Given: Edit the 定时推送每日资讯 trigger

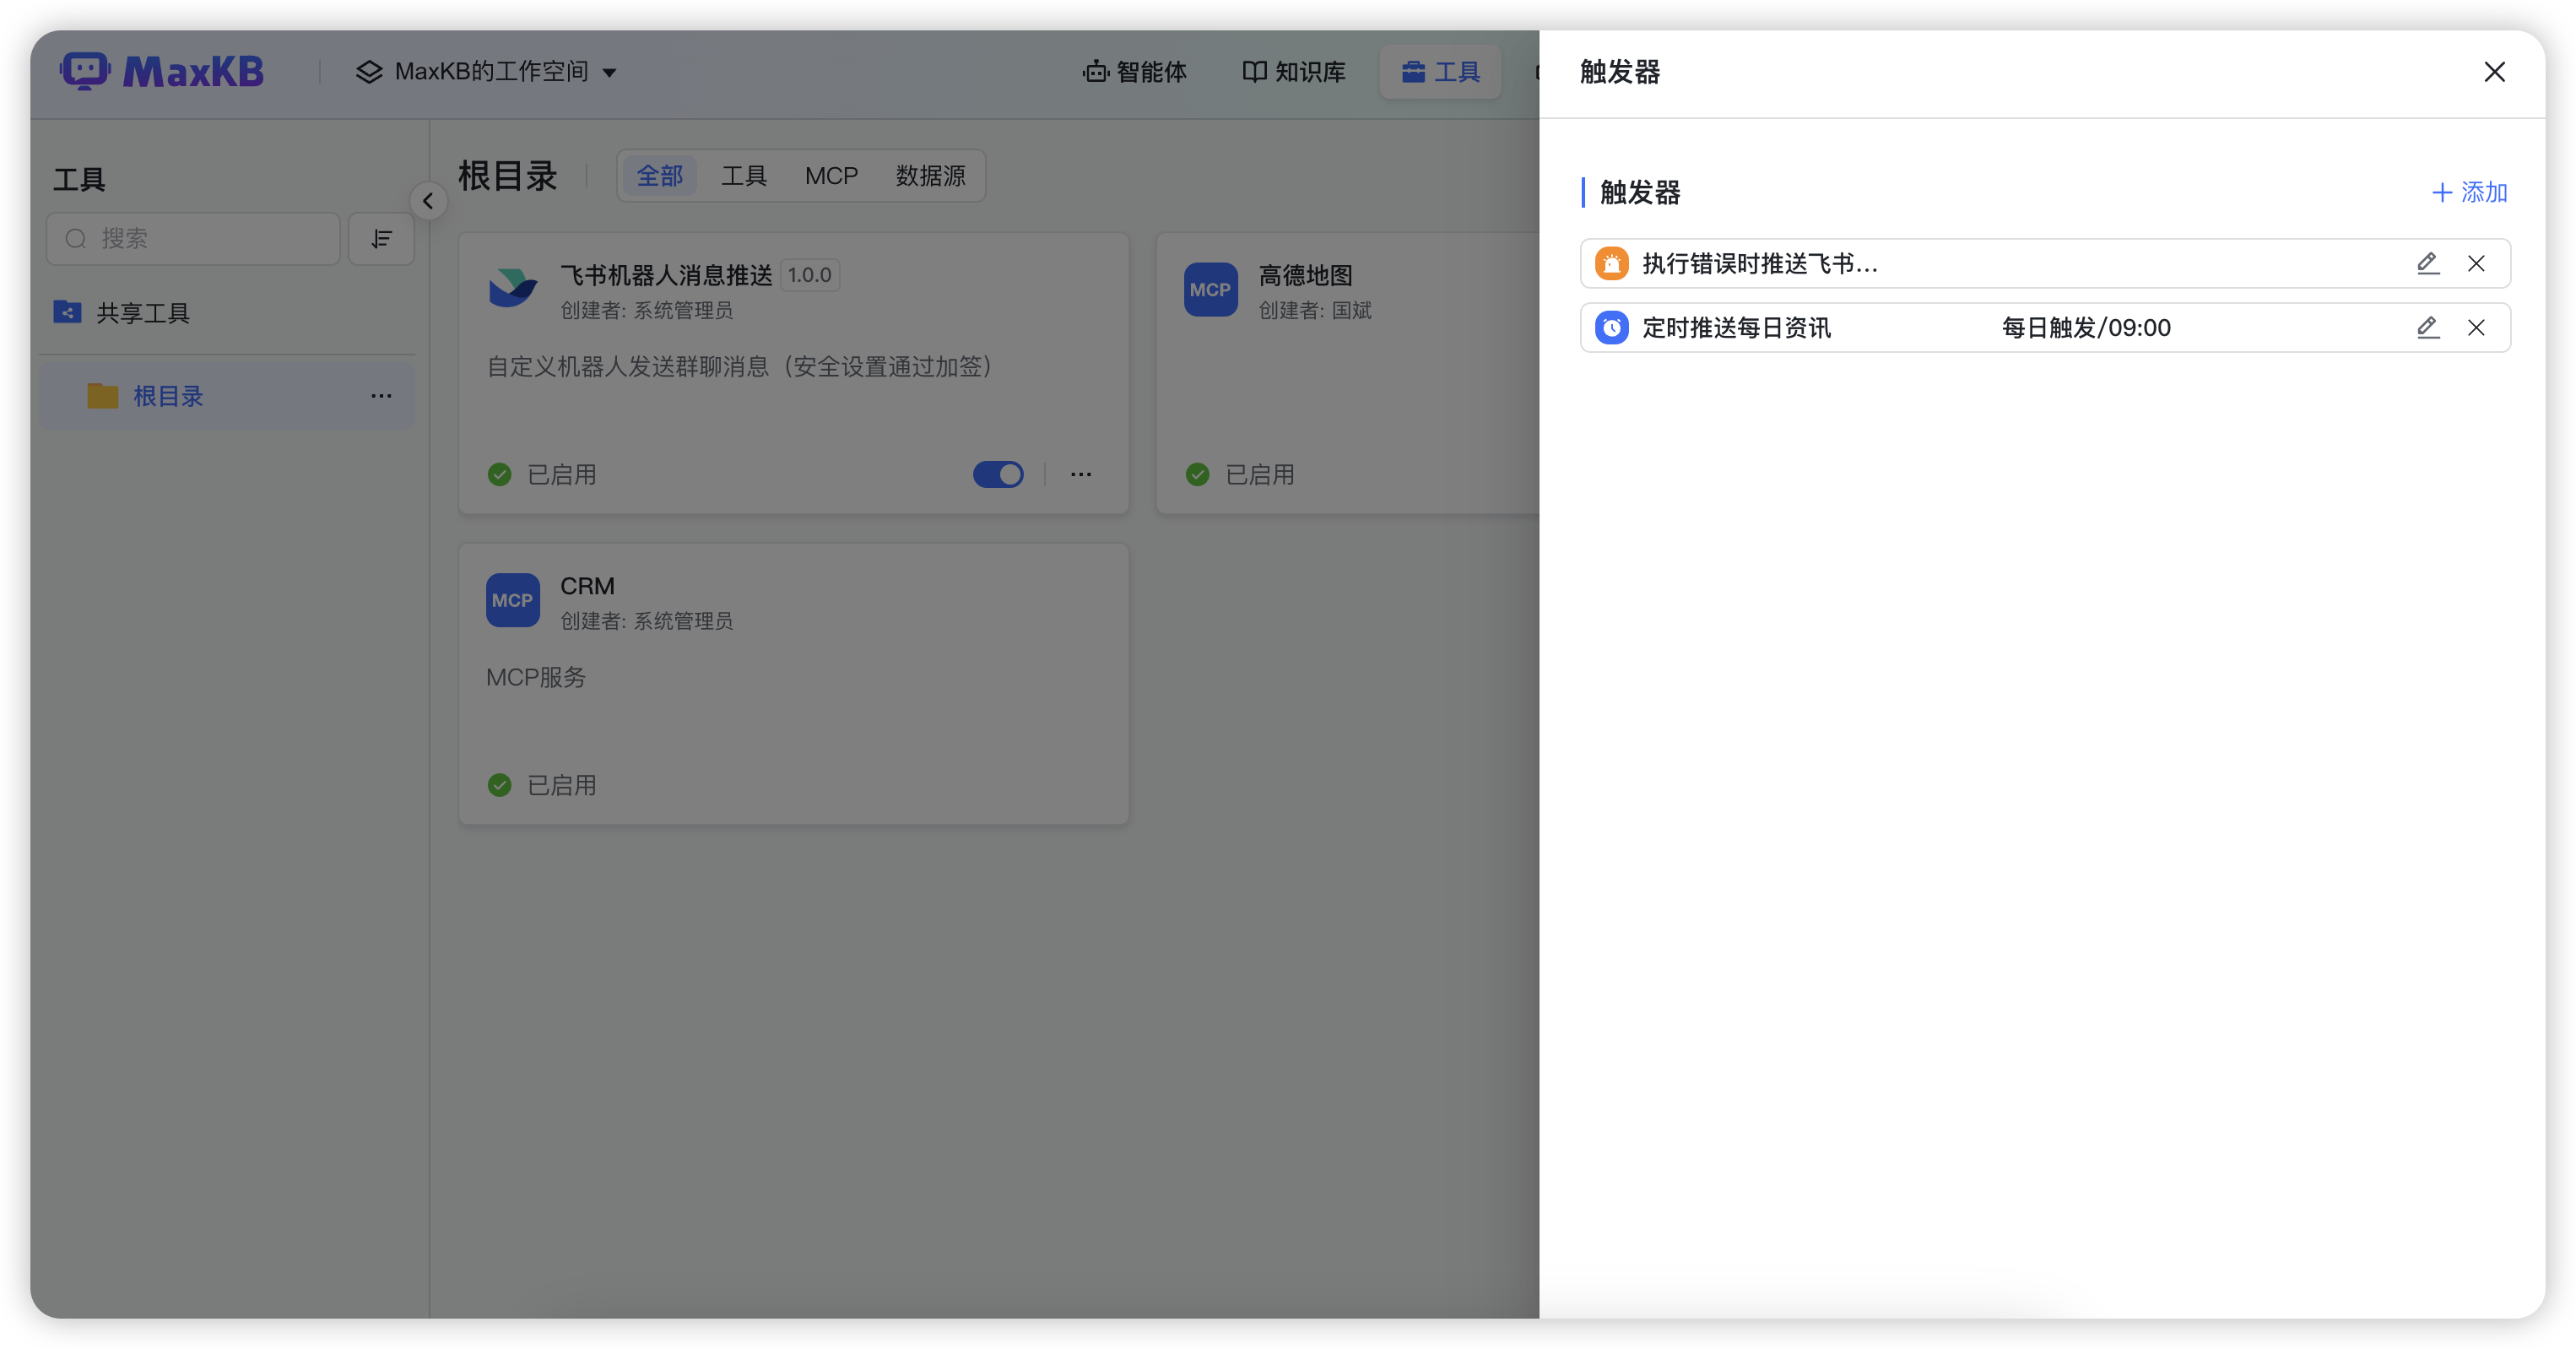Looking at the screenshot, I should pos(2428,327).
